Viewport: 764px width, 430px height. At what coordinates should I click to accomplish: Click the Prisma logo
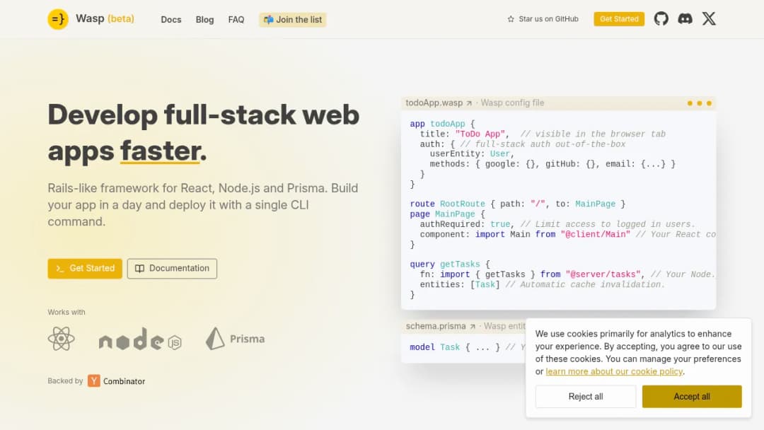point(236,339)
